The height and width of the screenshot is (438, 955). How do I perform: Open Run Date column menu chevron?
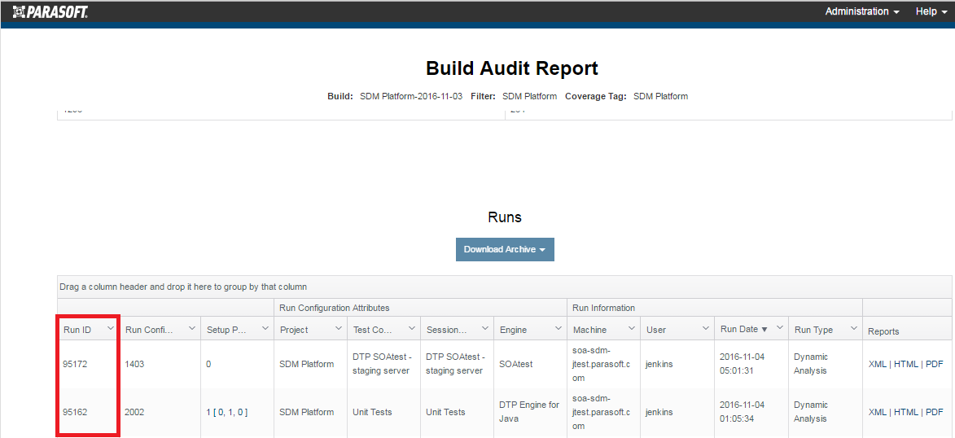point(779,328)
